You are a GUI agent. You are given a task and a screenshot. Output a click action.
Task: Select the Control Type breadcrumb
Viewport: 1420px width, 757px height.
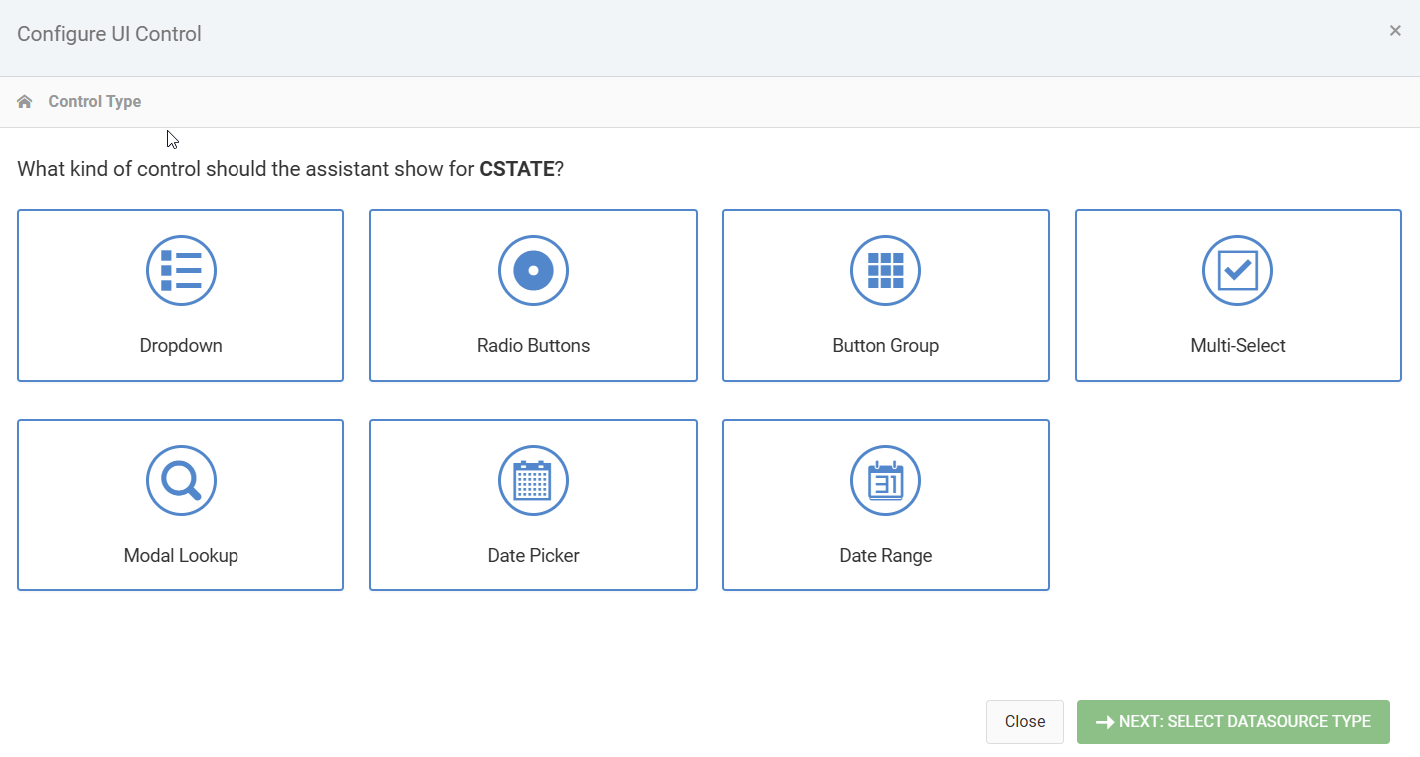95,101
